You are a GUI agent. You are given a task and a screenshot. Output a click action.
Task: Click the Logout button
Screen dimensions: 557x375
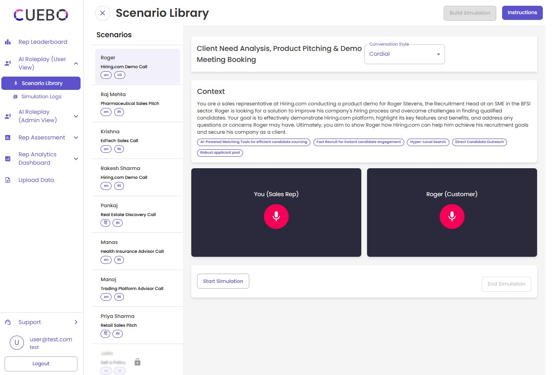click(41, 363)
